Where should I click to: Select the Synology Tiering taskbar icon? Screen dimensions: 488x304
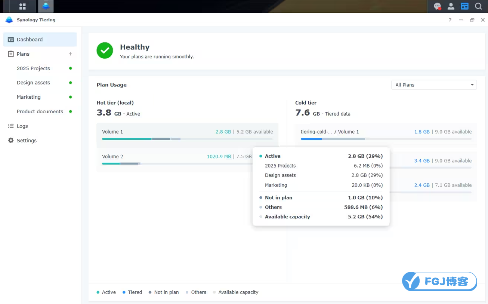click(x=46, y=6)
